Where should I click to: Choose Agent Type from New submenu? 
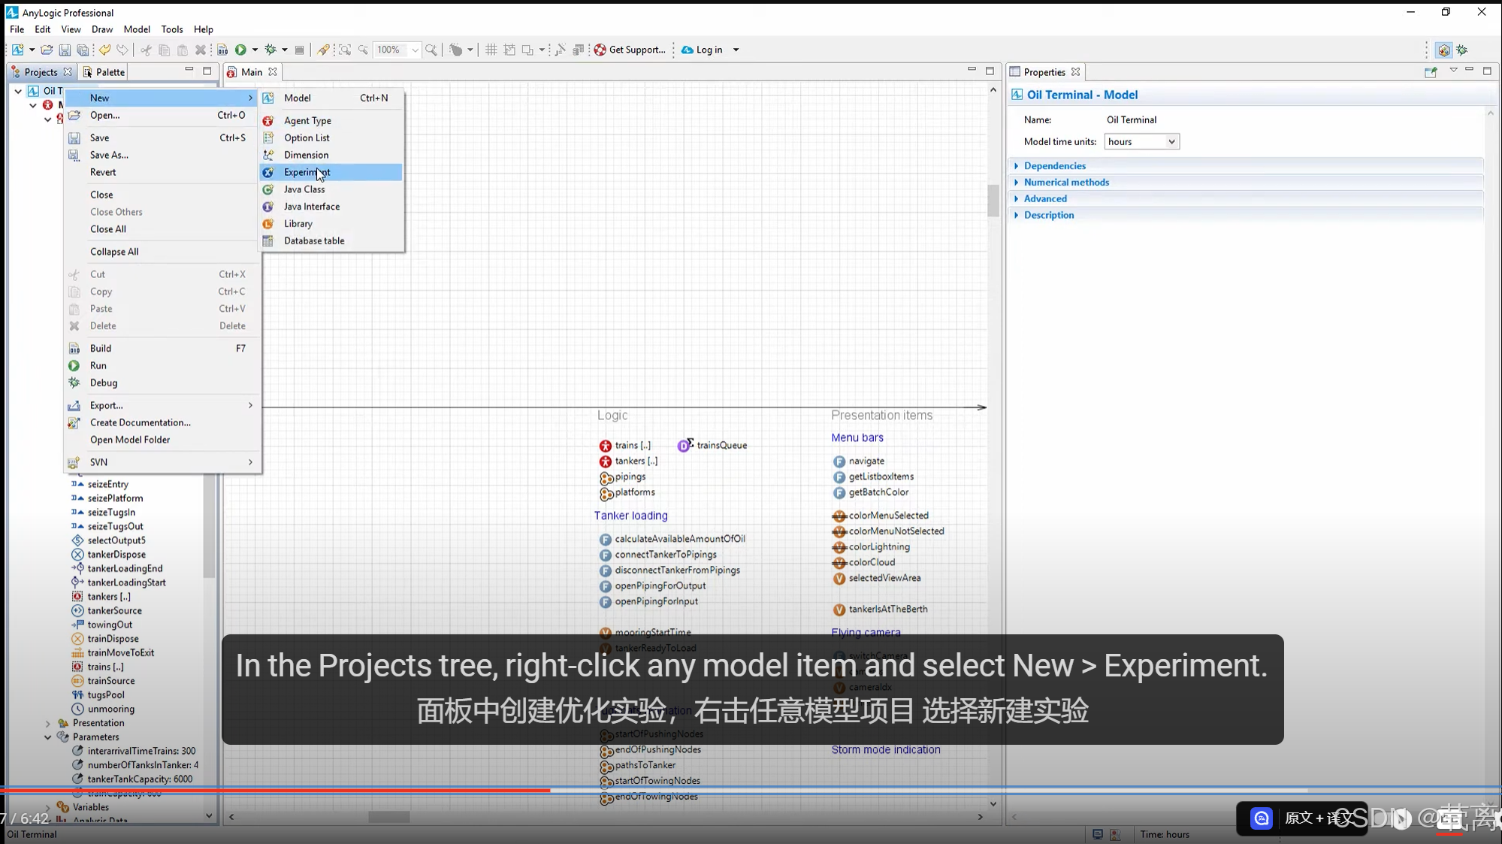click(307, 120)
